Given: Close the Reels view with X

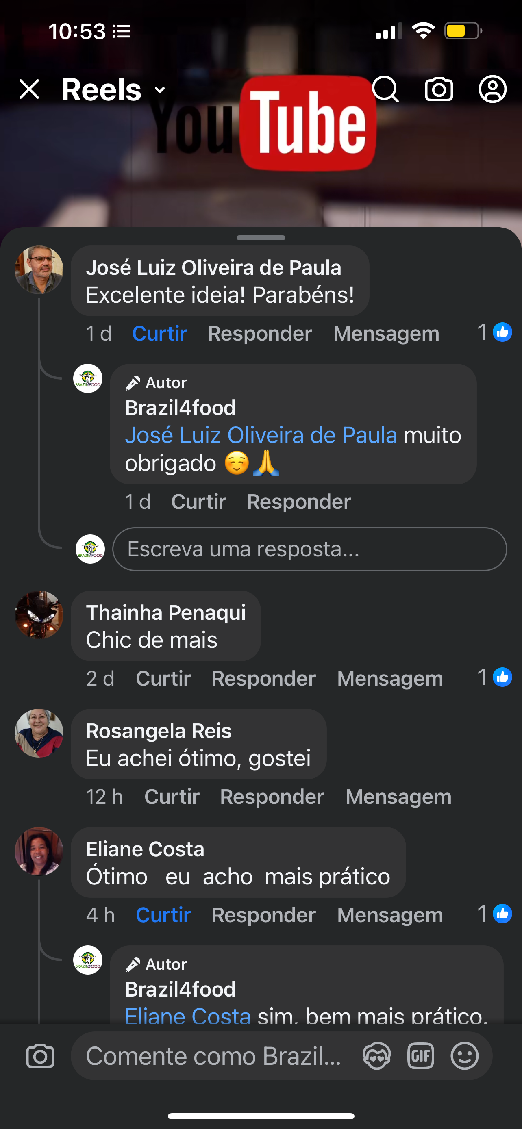Looking at the screenshot, I should [x=29, y=89].
